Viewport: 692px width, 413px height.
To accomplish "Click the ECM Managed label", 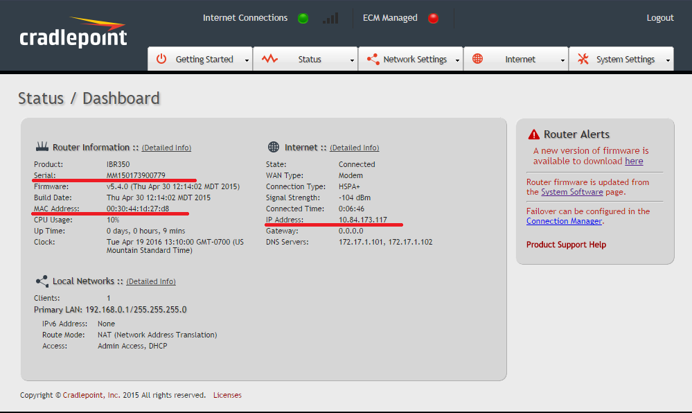I will point(390,18).
